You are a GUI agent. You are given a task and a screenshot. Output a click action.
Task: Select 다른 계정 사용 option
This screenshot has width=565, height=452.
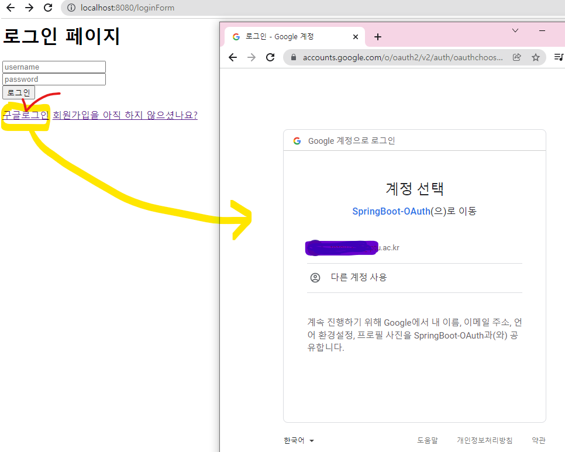tap(414, 278)
